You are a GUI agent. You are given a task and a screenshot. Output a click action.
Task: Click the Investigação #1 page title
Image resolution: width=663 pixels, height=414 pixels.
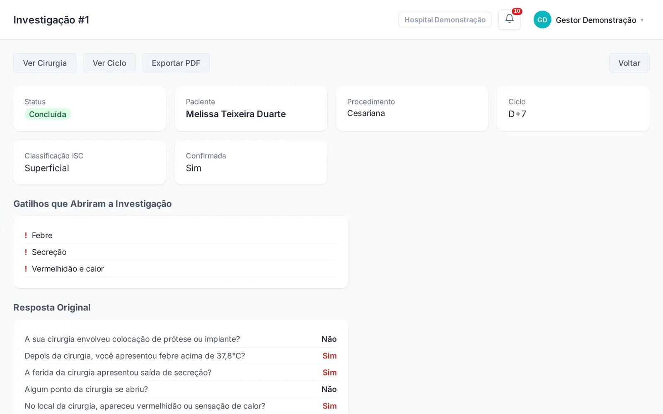(x=51, y=20)
